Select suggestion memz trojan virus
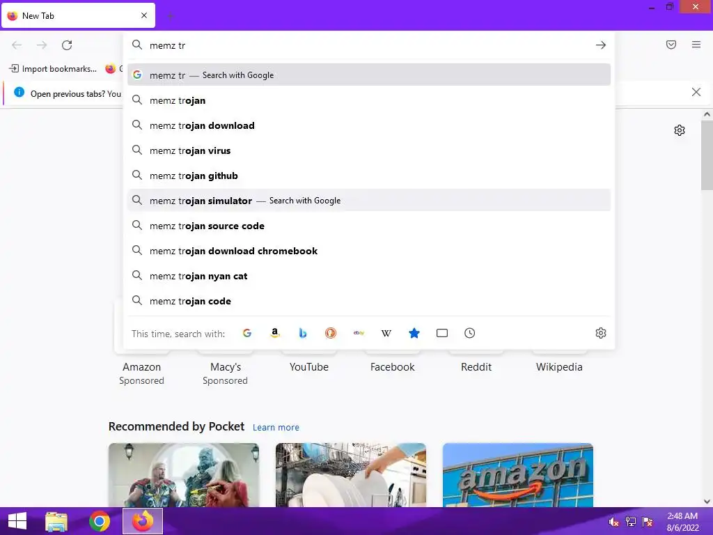This screenshot has width=713, height=535. pos(369,150)
